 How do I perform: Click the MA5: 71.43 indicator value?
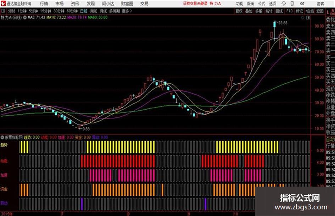36,17
